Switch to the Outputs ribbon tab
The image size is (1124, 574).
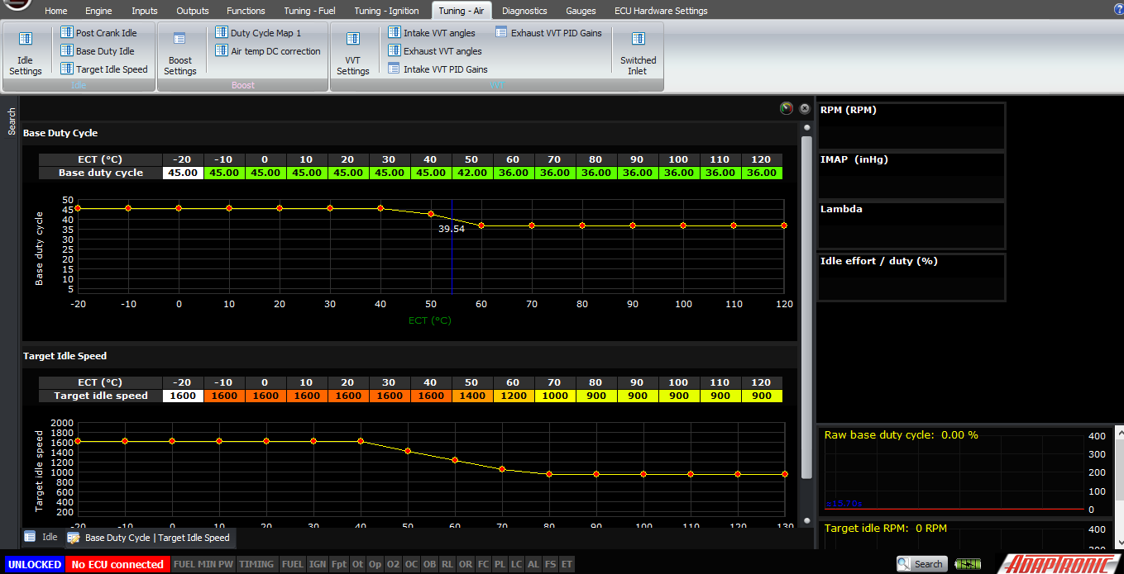coord(193,11)
